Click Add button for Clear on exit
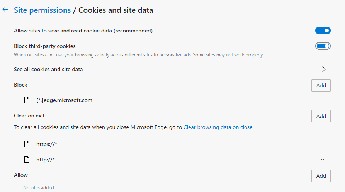The height and width of the screenshot is (192, 345). coord(321,116)
